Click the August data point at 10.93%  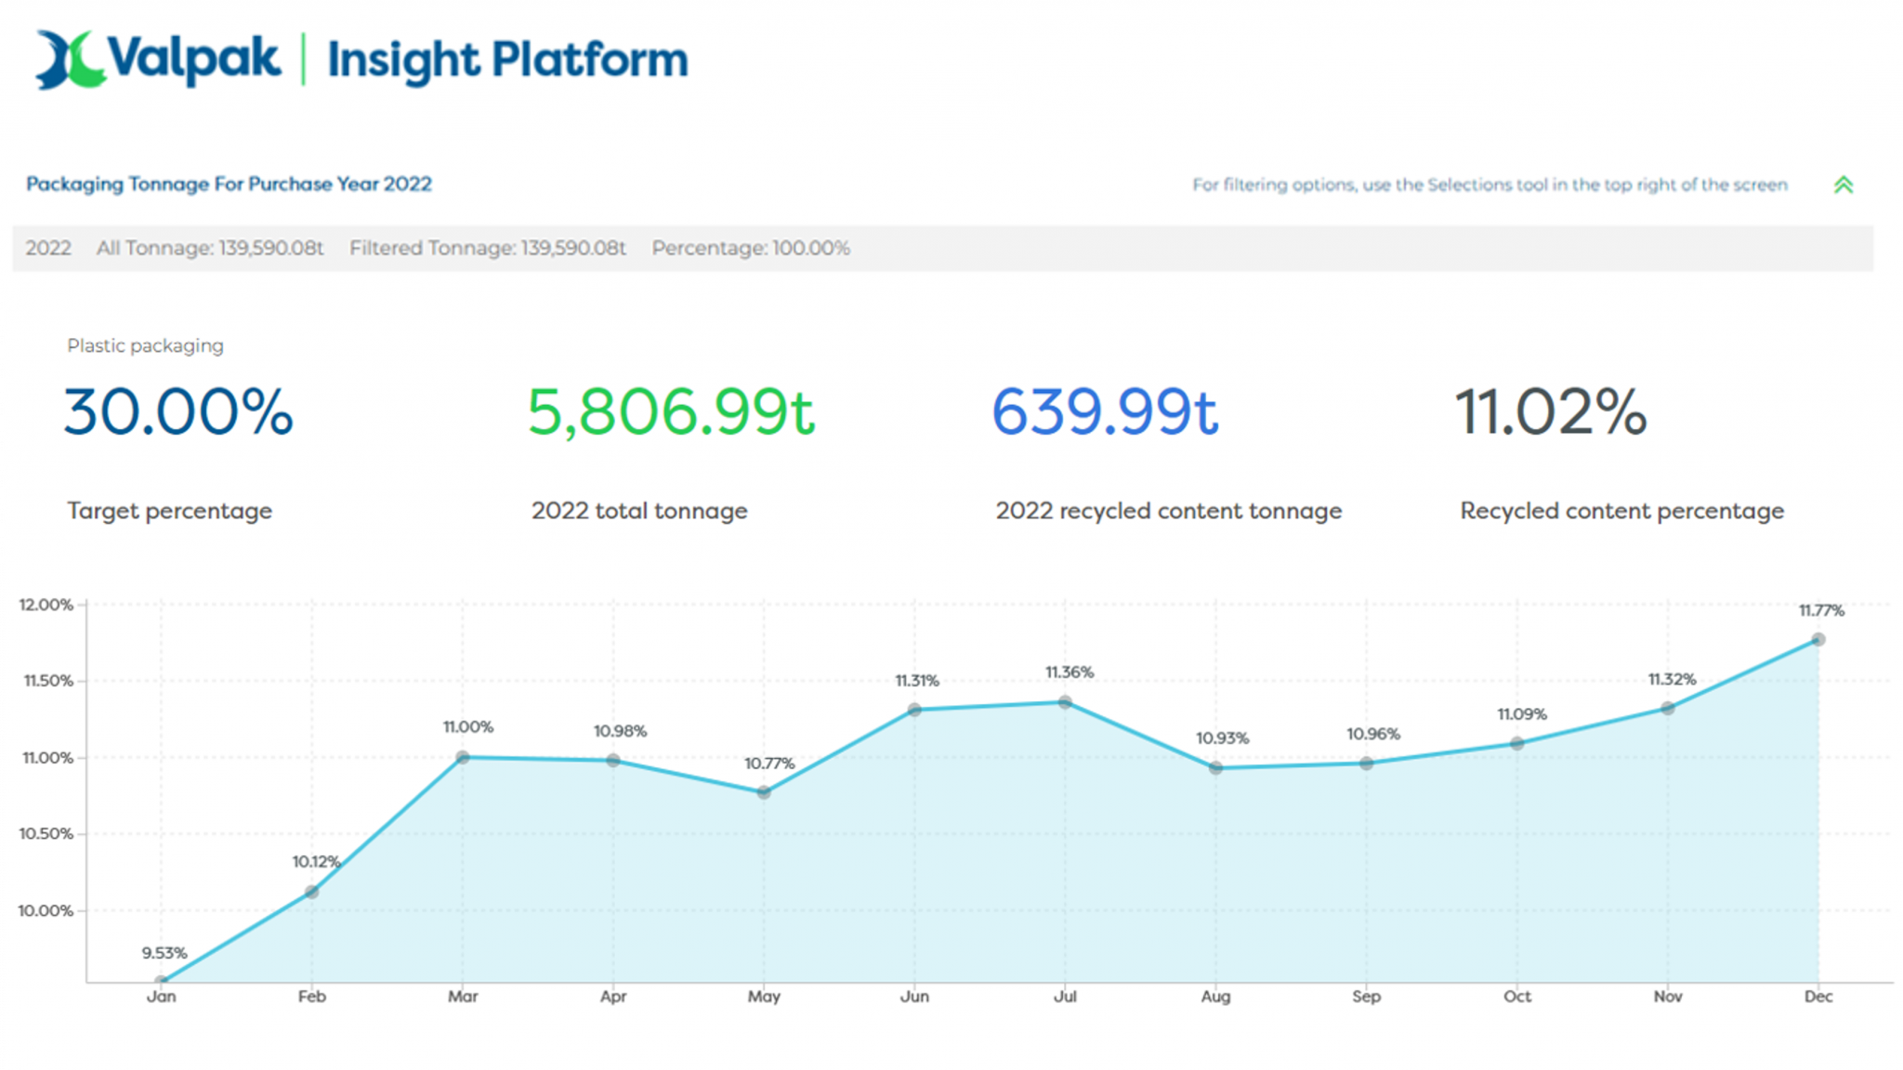pos(1216,767)
